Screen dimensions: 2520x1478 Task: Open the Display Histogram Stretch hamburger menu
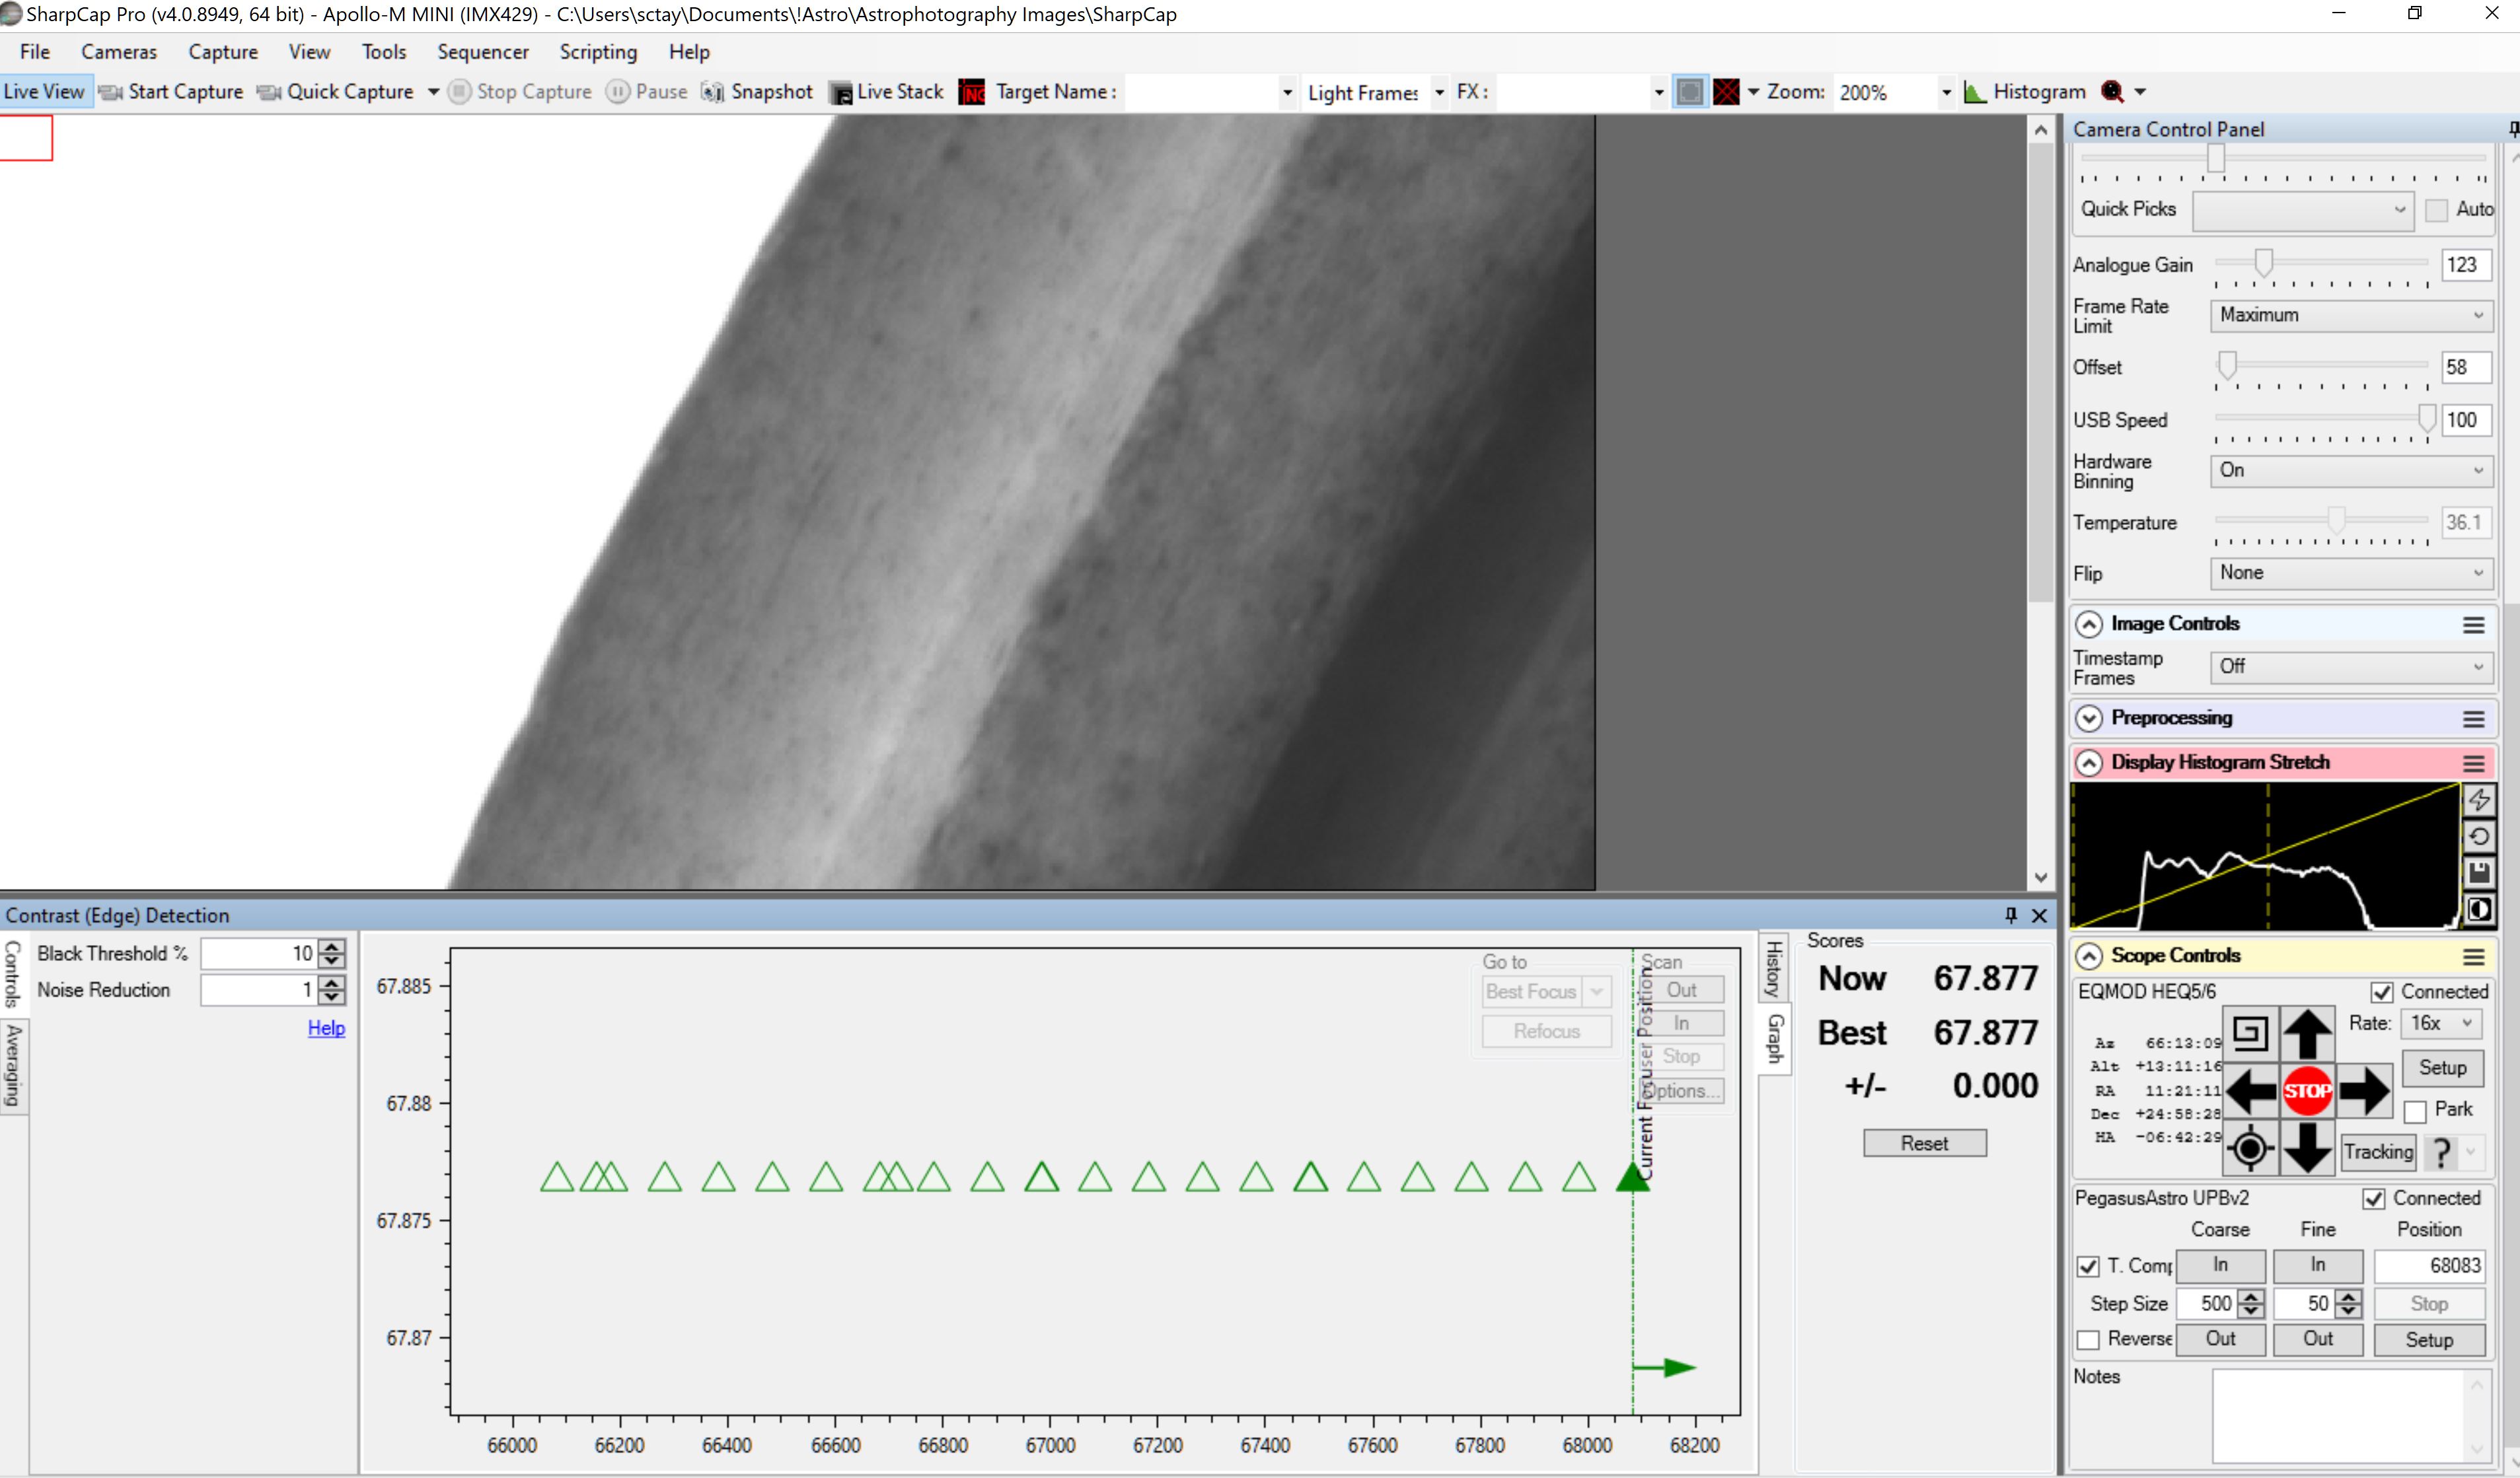2474,763
